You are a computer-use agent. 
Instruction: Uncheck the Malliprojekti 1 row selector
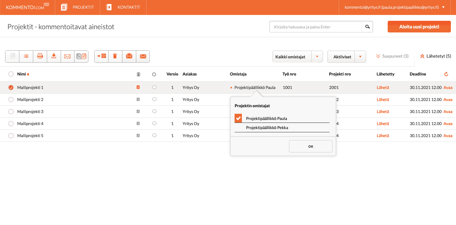pos(11,88)
